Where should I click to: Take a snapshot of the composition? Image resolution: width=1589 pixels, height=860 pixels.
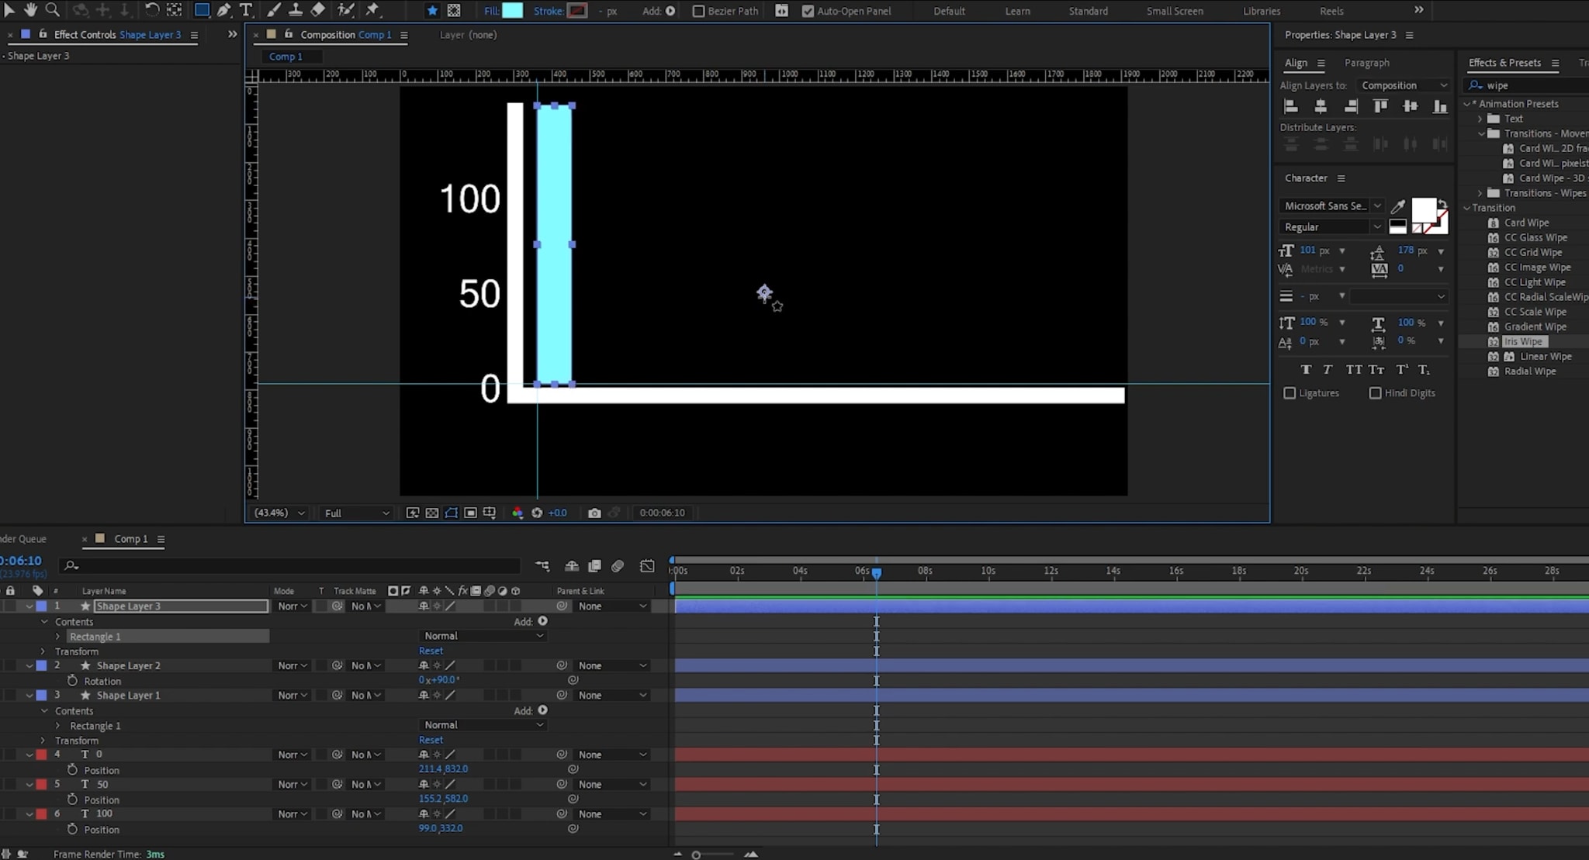(x=594, y=513)
